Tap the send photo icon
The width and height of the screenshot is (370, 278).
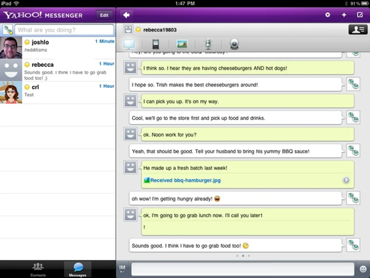pyautogui.click(x=182, y=44)
